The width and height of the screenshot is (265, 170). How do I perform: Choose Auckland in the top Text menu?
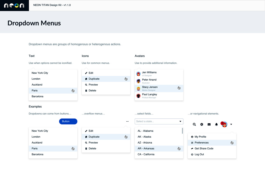[37, 85]
